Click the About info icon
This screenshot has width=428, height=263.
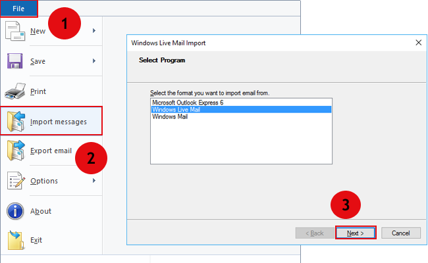15,211
